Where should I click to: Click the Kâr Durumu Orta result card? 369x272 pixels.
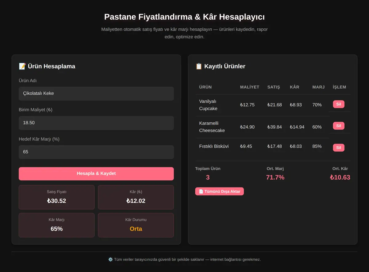(136, 225)
